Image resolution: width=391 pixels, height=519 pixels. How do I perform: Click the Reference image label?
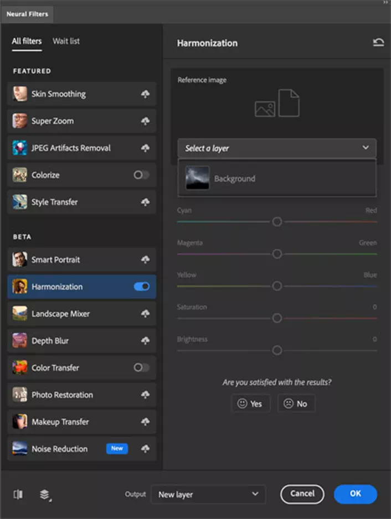(x=202, y=80)
